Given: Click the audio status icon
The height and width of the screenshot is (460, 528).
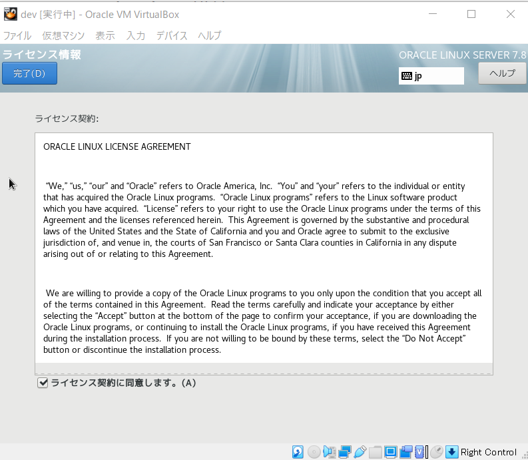Looking at the screenshot, I should point(330,451).
